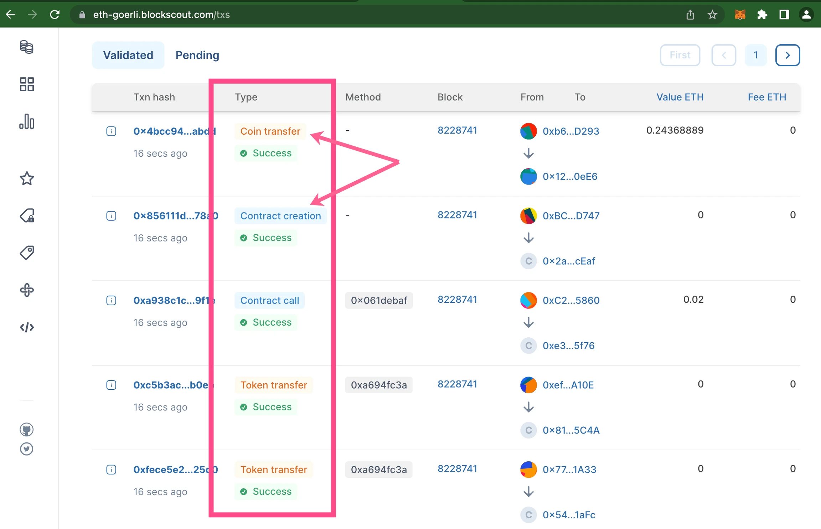
Task: Open the API code brackets sidebar icon
Action: tap(27, 327)
